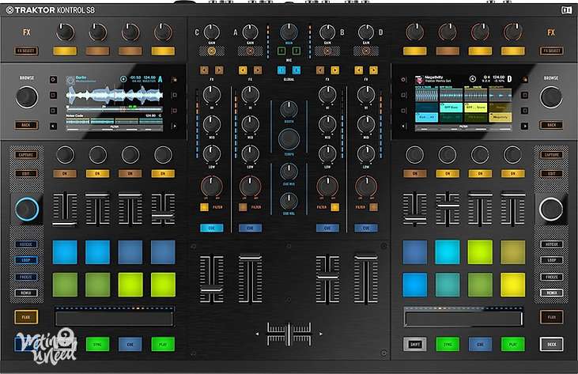Click top display button beside left Browse knob

pyautogui.click(x=53, y=80)
